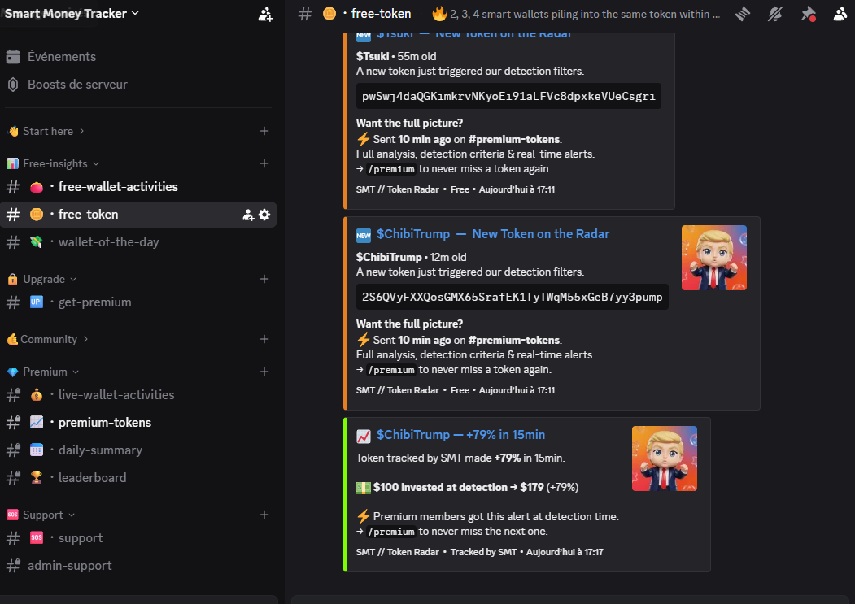Open Boosts de serveur
This screenshot has height=604, width=855.
(x=77, y=85)
